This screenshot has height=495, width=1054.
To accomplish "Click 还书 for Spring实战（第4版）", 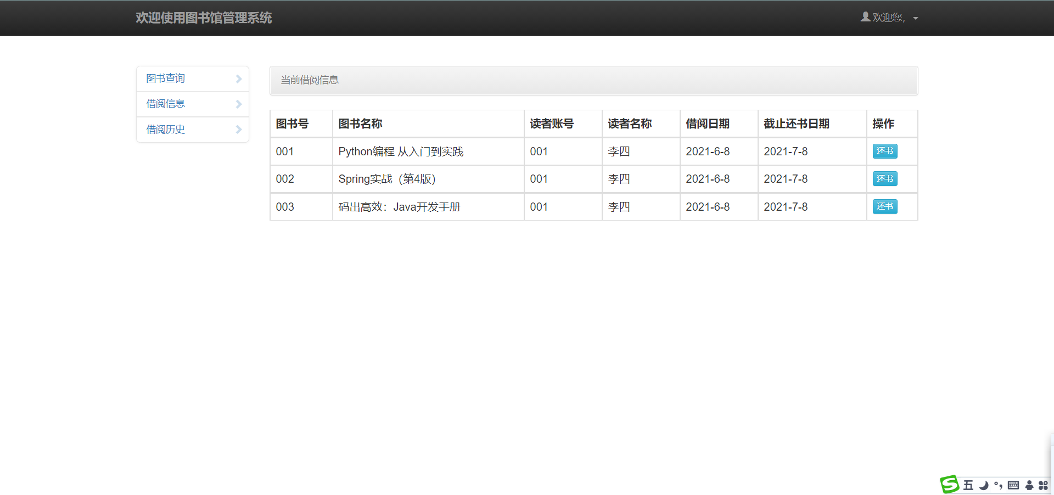I will (885, 179).
